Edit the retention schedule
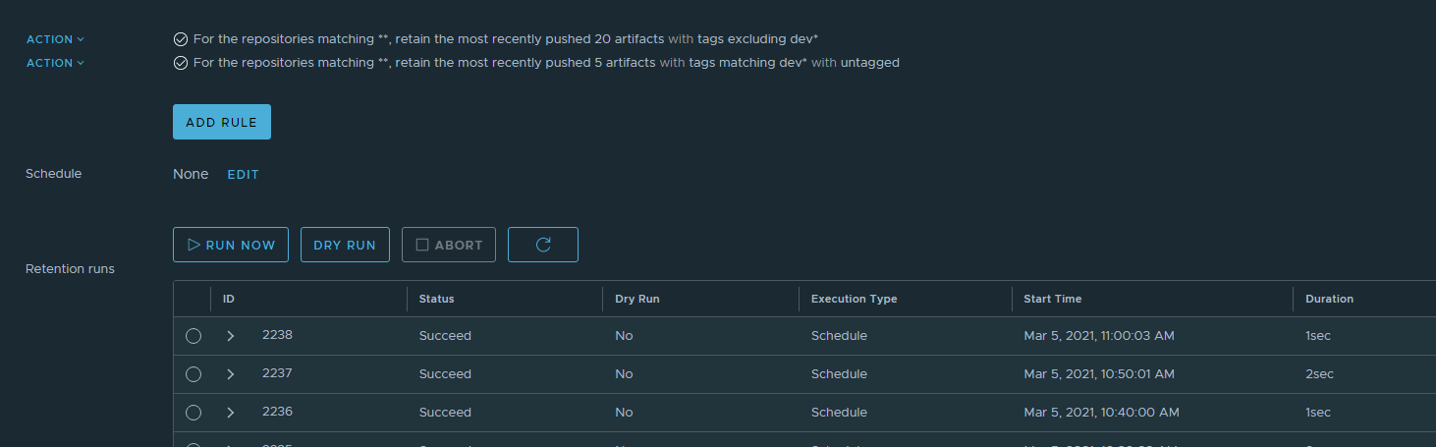 [243, 174]
